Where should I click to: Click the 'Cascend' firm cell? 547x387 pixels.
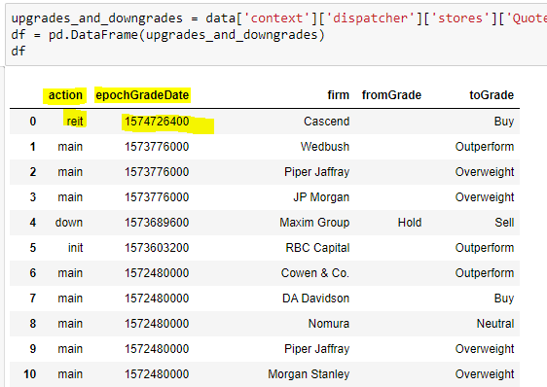click(326, 122)
